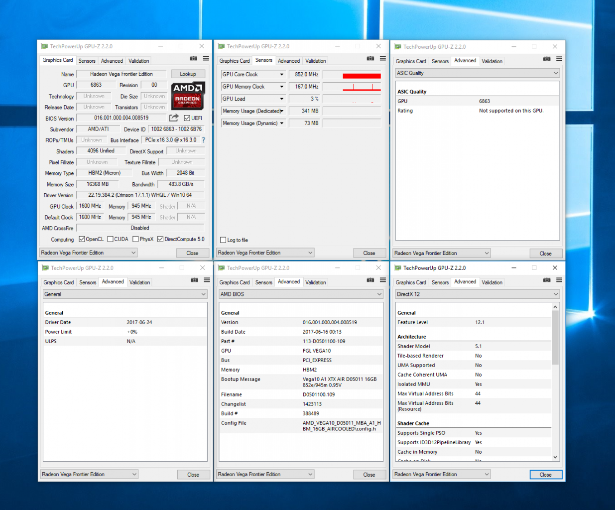Open GPU selector dropdown in Sensors window

[x=265, y=253]
